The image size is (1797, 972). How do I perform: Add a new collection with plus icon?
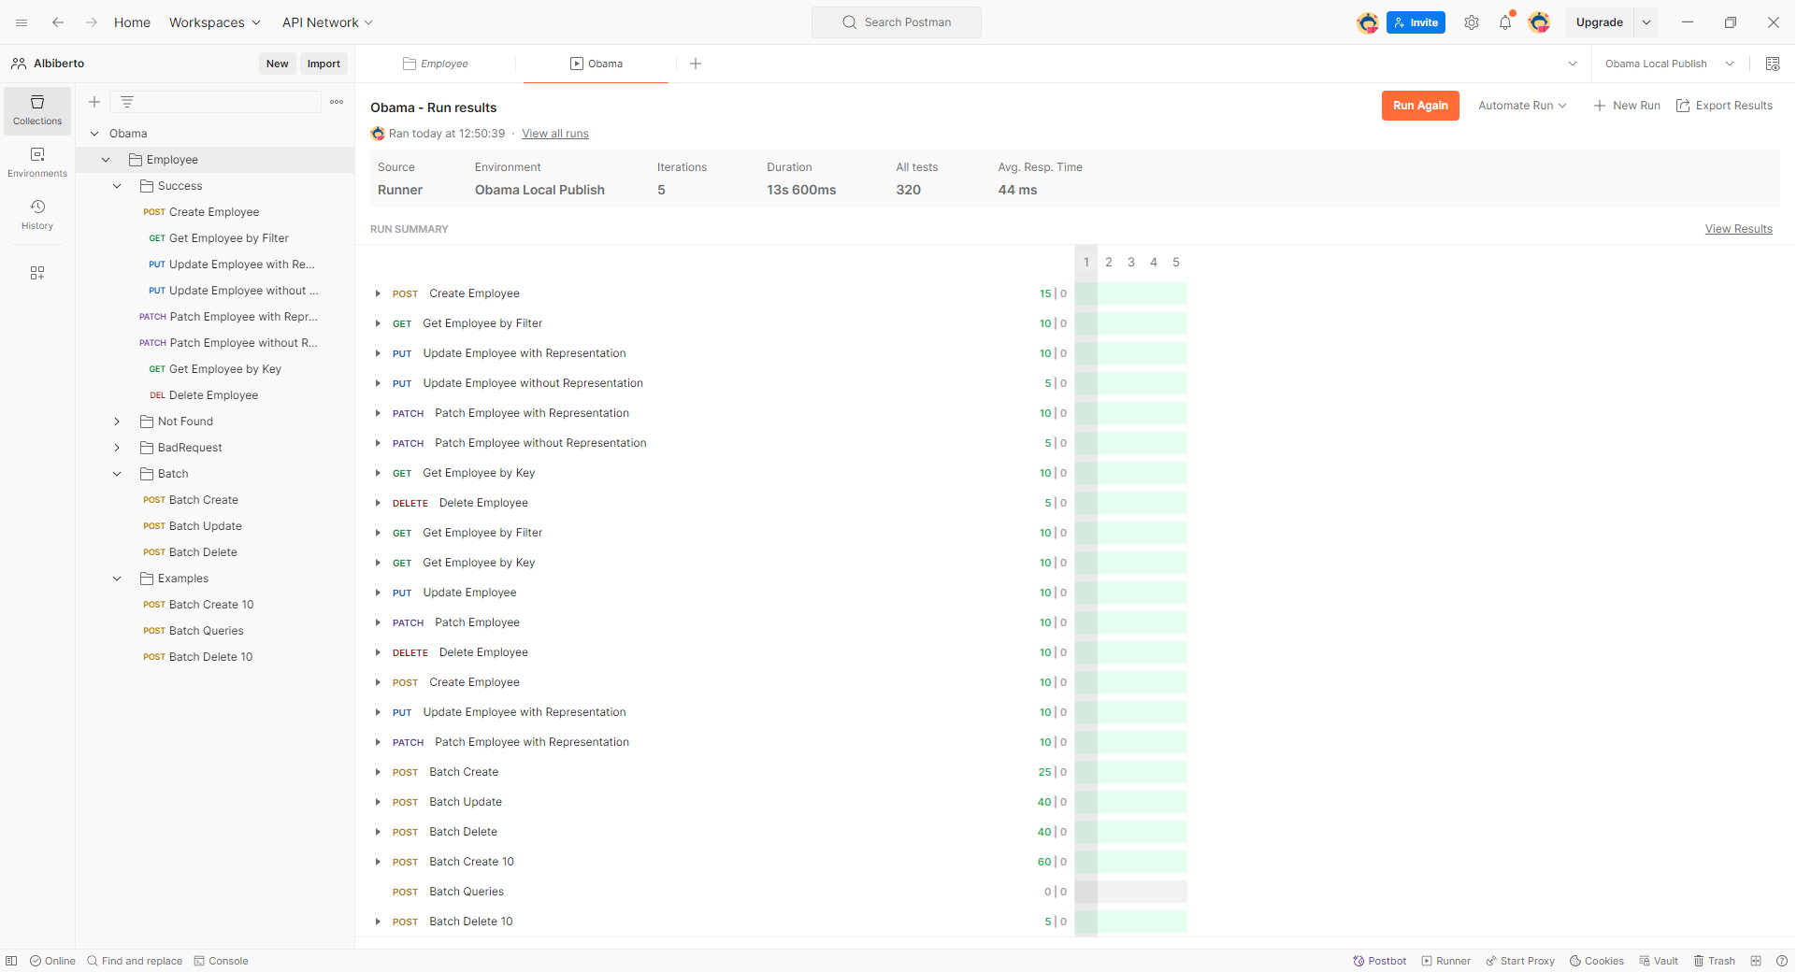(x=94, y=102)
